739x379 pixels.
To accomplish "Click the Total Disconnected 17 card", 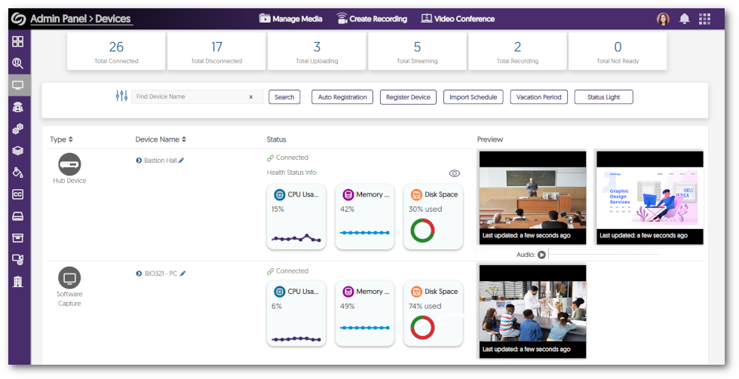I will click(217, 51).
